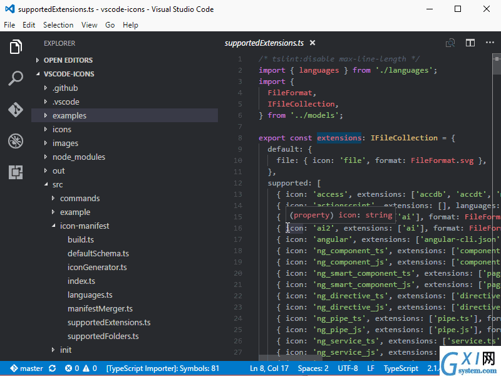
Task: Select the supportedExtensions.ts editor tab
Action: [x=264, y=43]
